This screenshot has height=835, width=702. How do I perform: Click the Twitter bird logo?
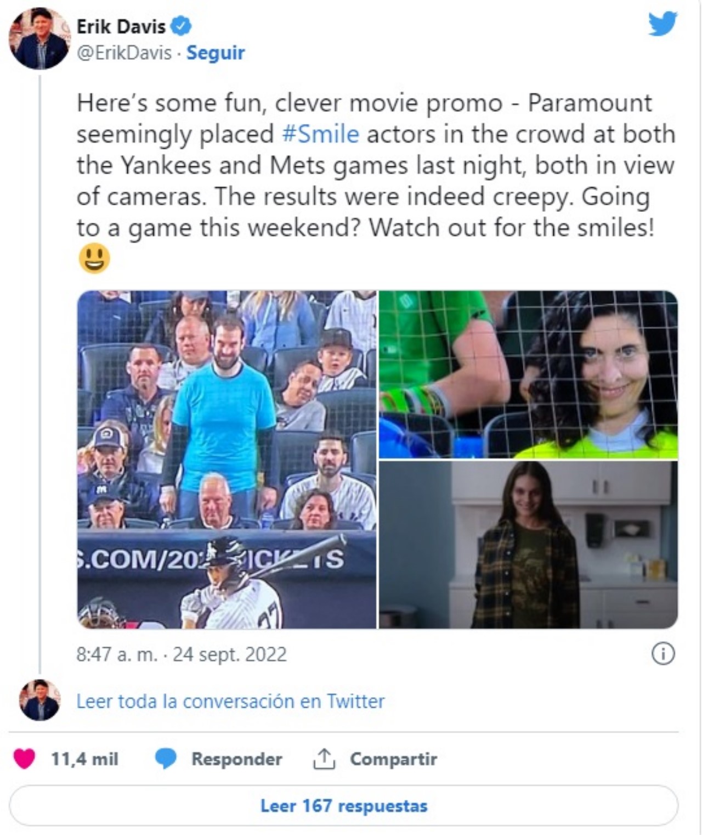pos(663,24)
